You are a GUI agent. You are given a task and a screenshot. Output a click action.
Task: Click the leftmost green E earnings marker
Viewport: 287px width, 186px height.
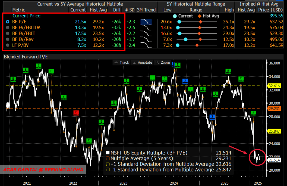[13, 79]
